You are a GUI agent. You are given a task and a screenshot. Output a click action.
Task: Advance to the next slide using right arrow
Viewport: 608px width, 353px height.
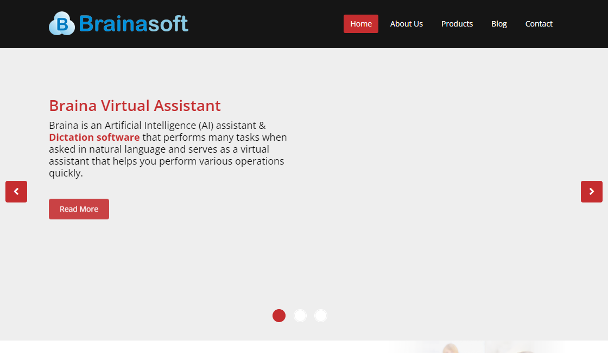(591, 192)
